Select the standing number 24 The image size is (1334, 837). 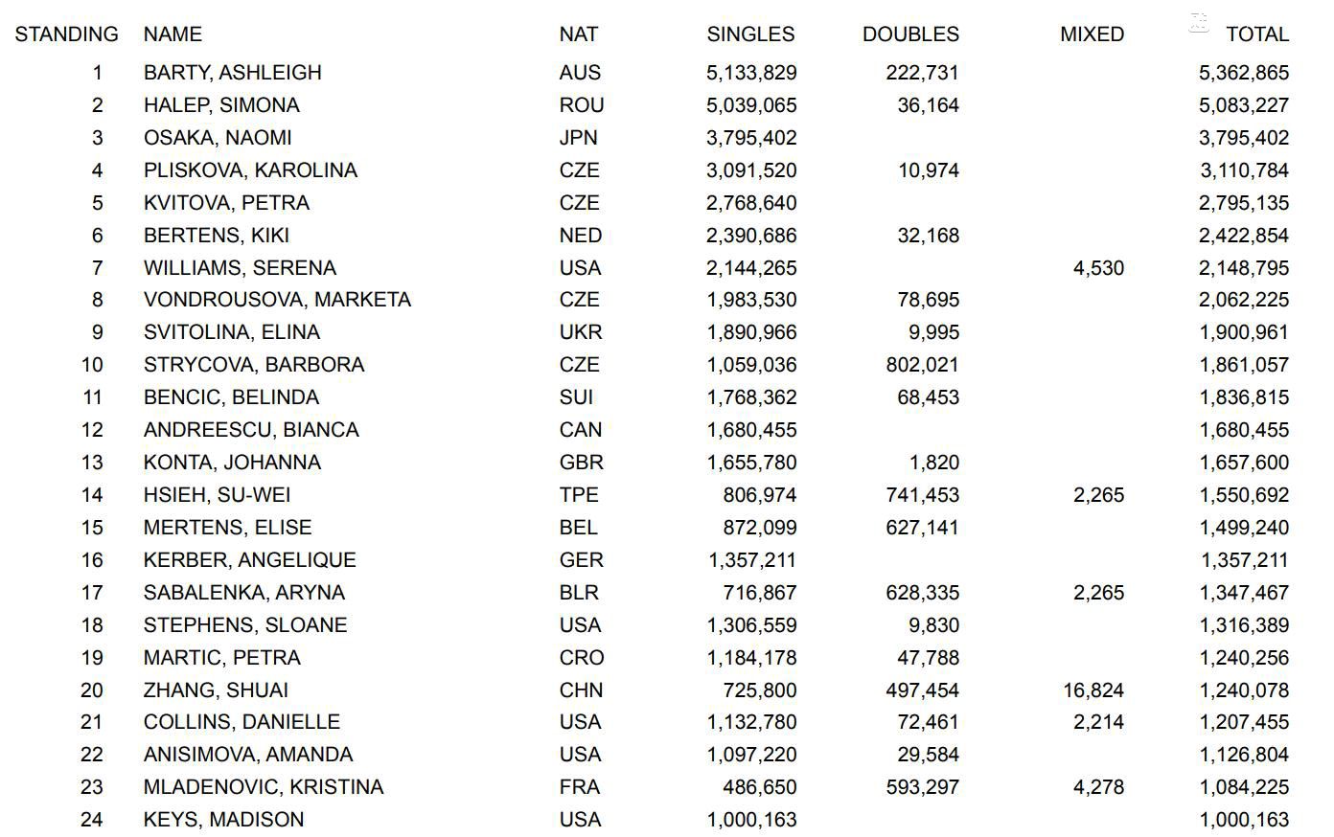pos(92,820)
